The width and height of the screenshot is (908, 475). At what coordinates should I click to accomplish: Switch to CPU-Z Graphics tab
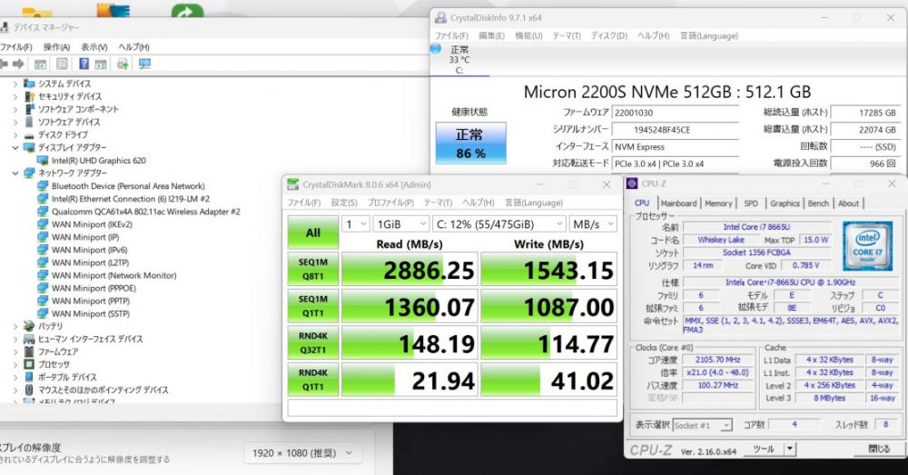pos(785,203)
